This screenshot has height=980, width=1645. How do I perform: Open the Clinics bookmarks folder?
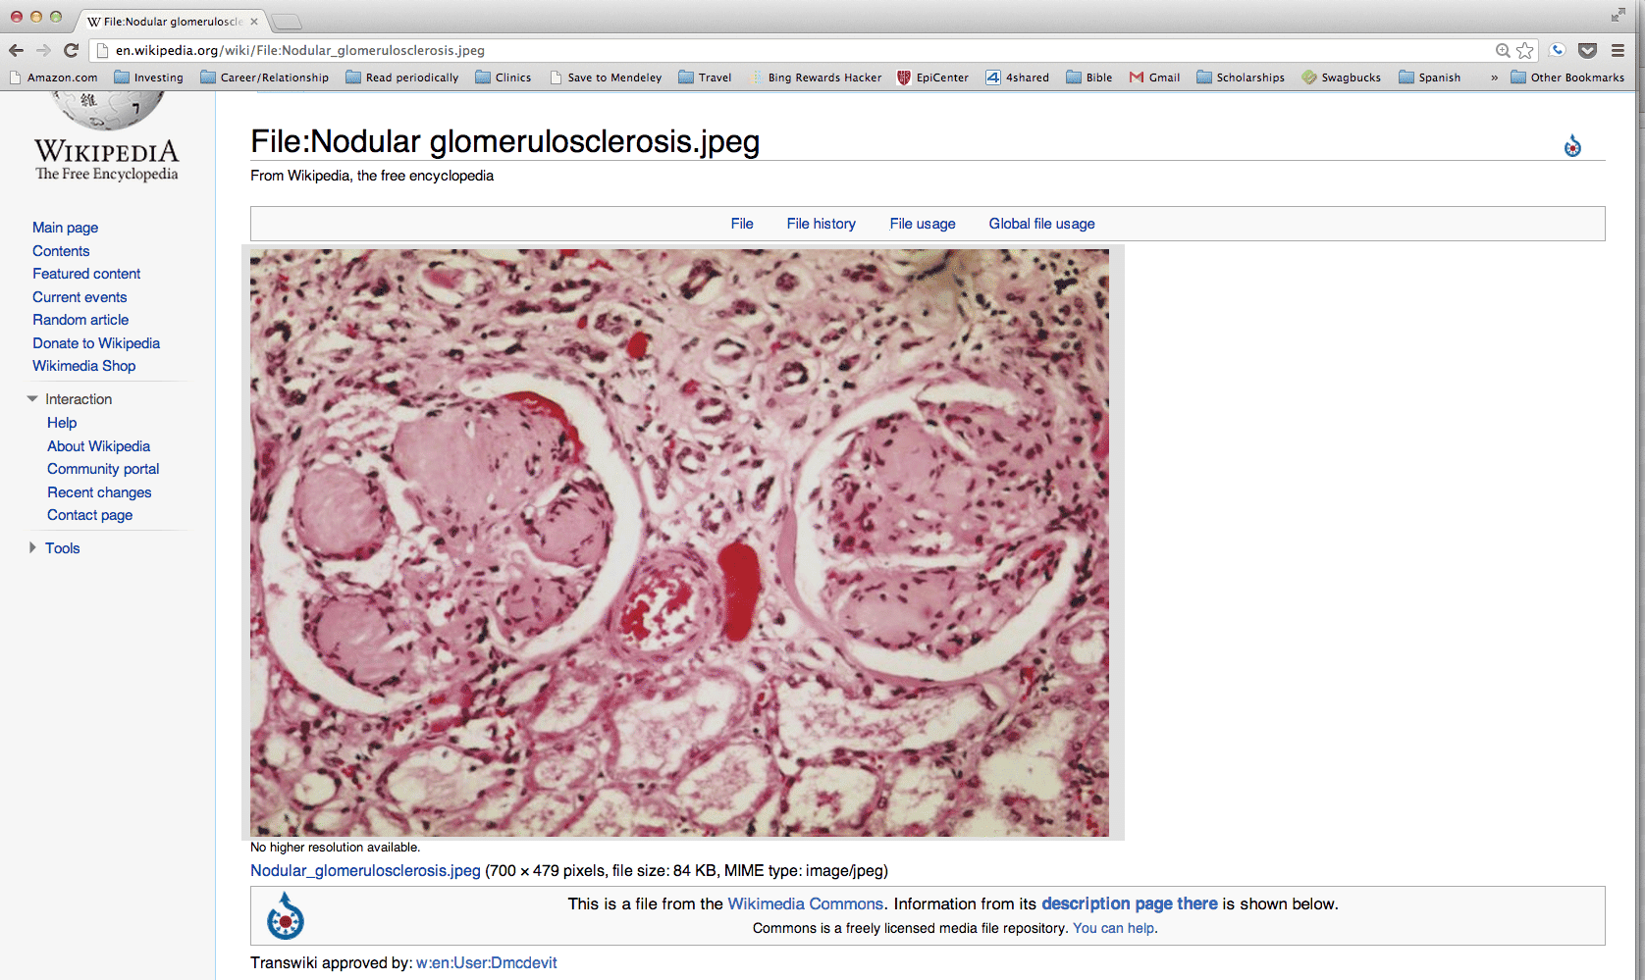(504, 77)
